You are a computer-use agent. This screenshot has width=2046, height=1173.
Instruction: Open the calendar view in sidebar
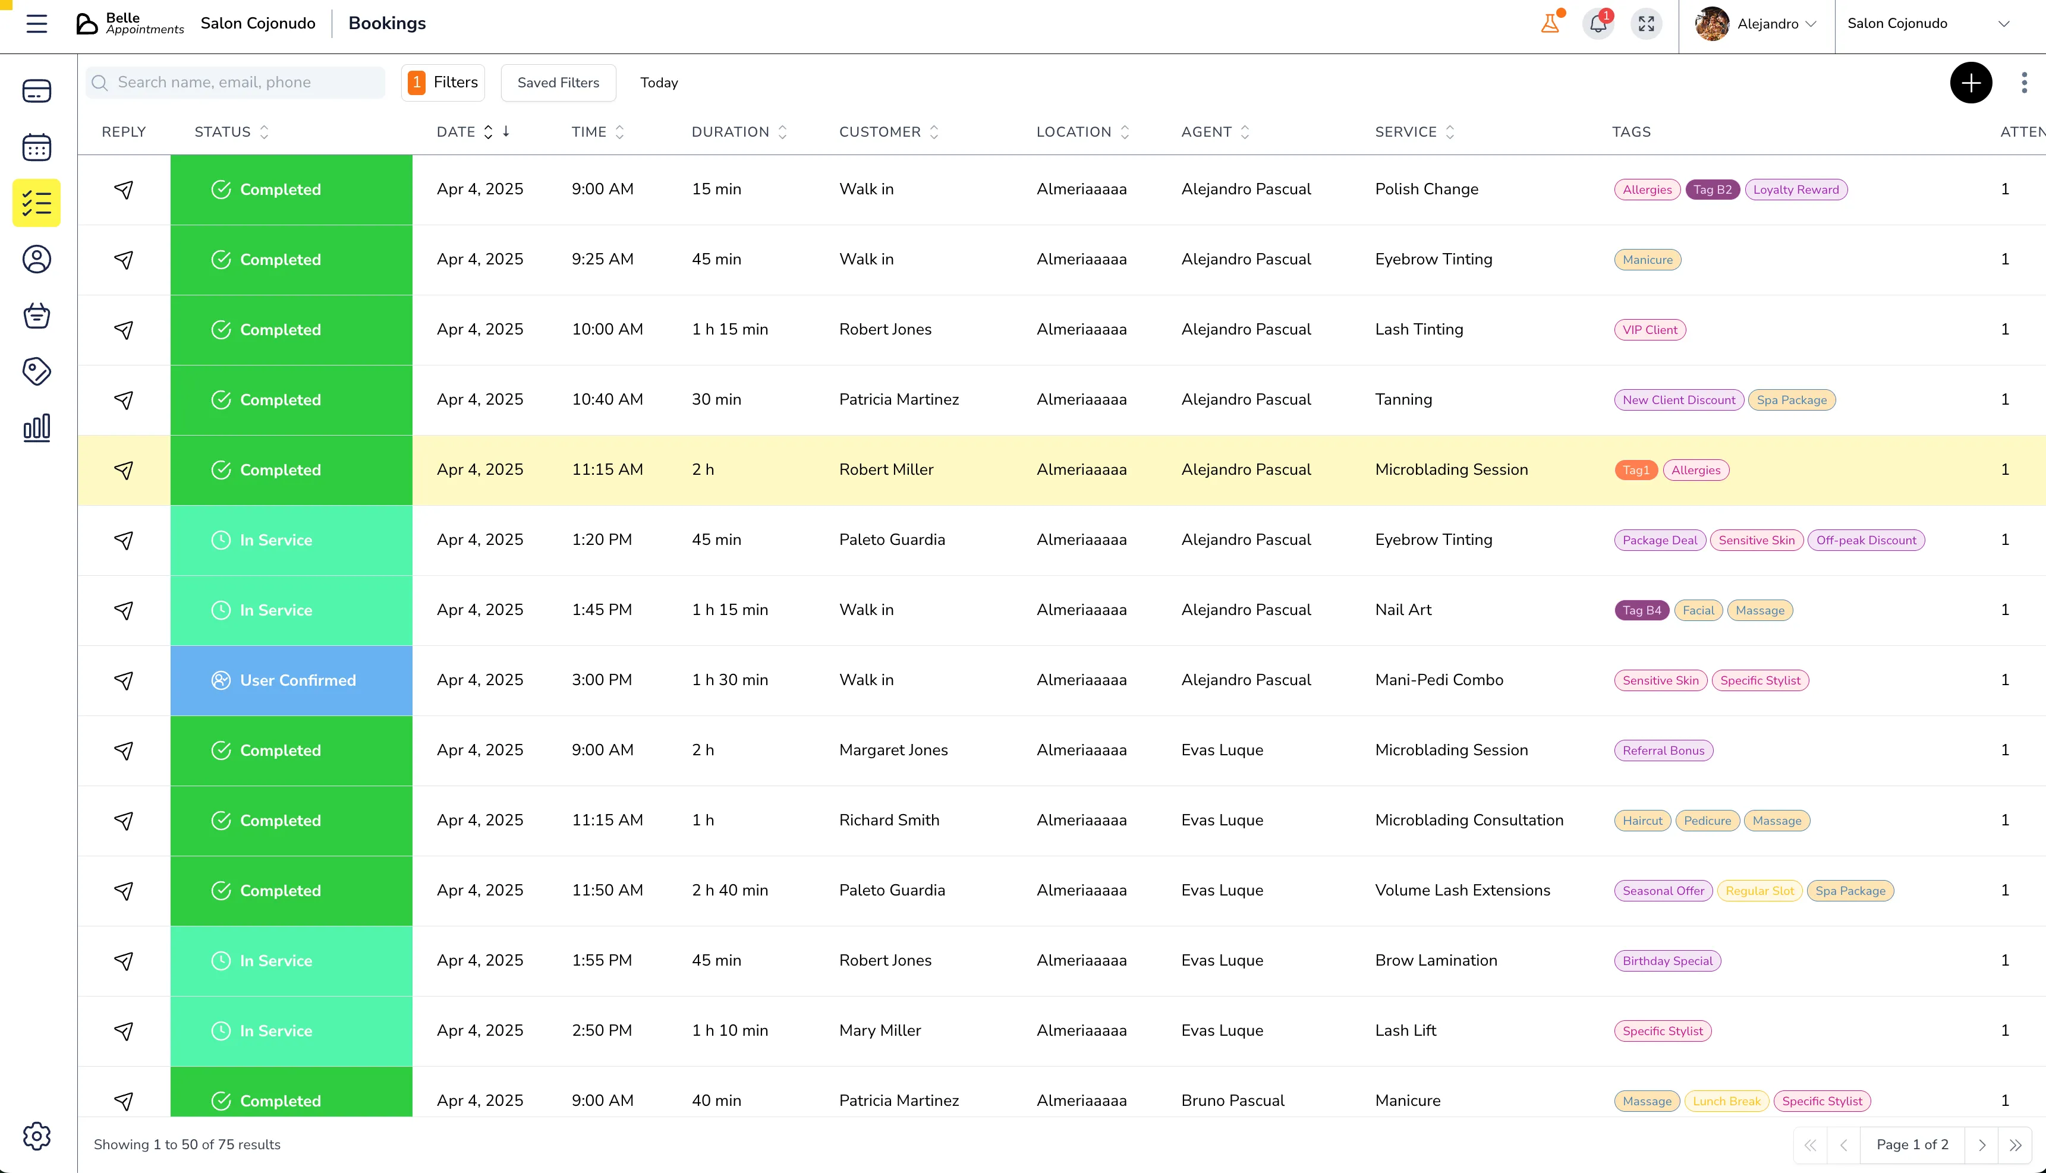coord(36,147)
